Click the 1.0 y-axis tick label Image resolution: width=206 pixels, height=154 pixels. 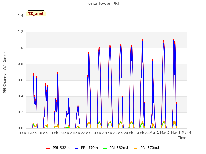click(x=20, y=48)
